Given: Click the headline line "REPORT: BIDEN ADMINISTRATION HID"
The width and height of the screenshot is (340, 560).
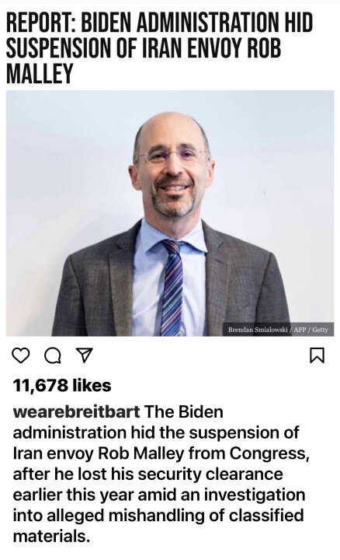Looking at the screenshot, I should 159,22.
